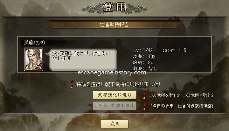Click the greyed より強い武将を探索 button
Screen dimensions: 229x131
coord(114,106)
